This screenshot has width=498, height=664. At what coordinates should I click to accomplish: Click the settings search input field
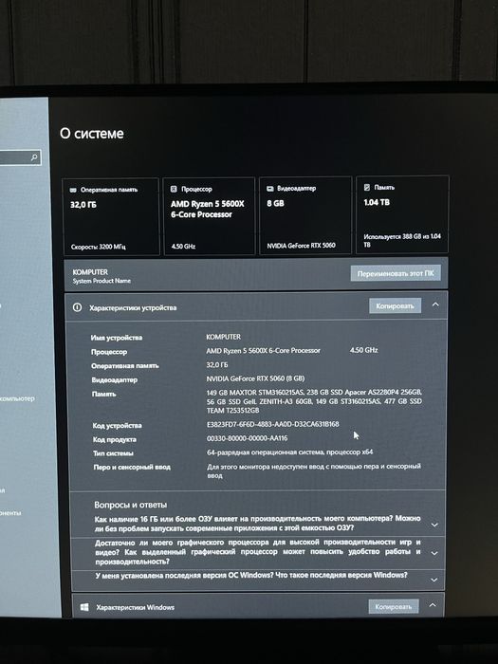click(x=19, y=158)
